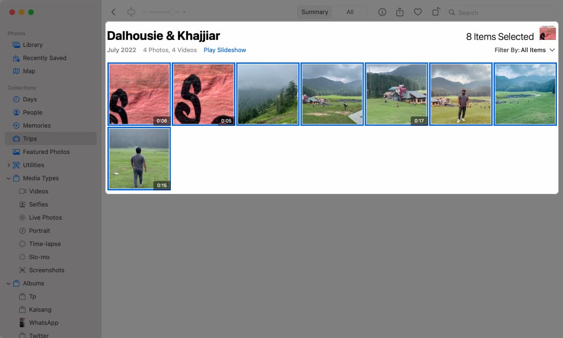Open Library in the sidebar
The width and height of the screenshot is (563, 338).
[x=51, y=45]
